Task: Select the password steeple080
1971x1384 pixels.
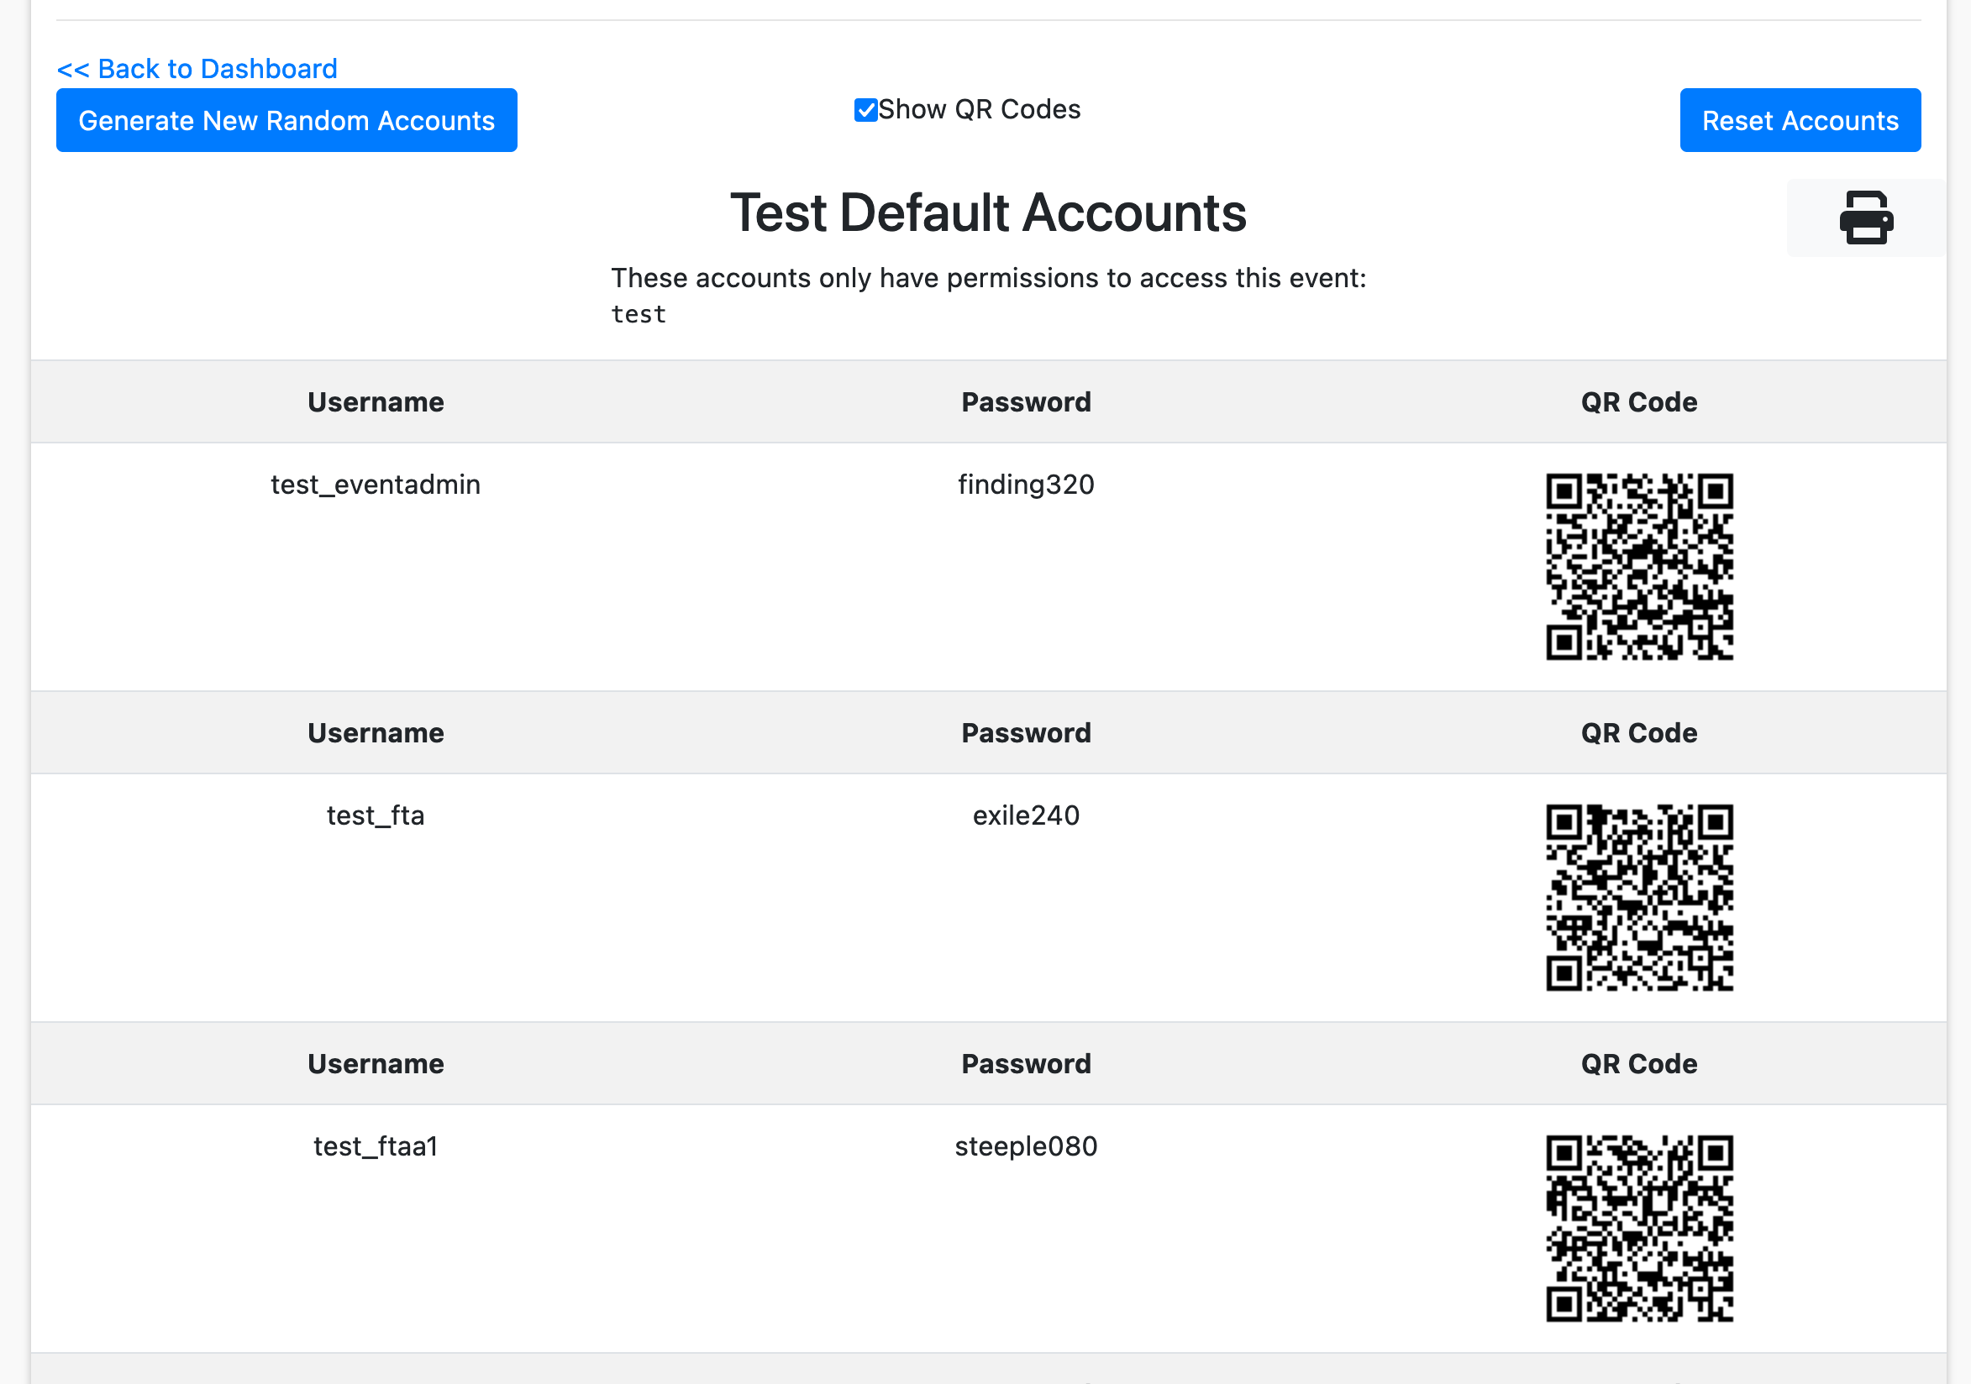Action: 1026,1146
